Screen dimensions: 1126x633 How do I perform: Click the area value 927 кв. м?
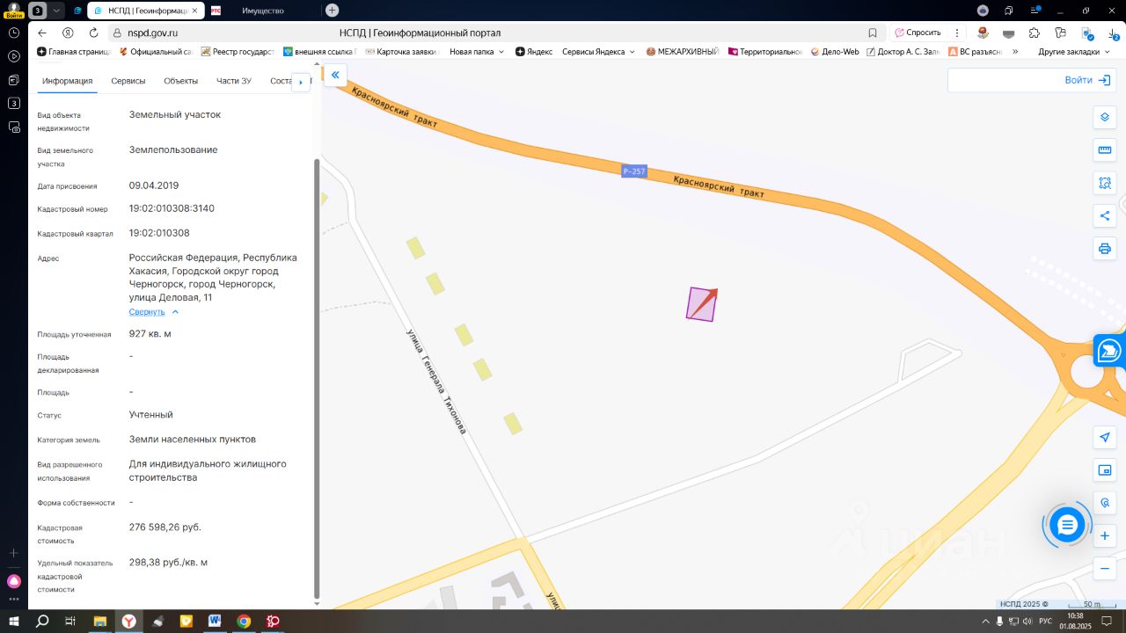pos(150,334)
